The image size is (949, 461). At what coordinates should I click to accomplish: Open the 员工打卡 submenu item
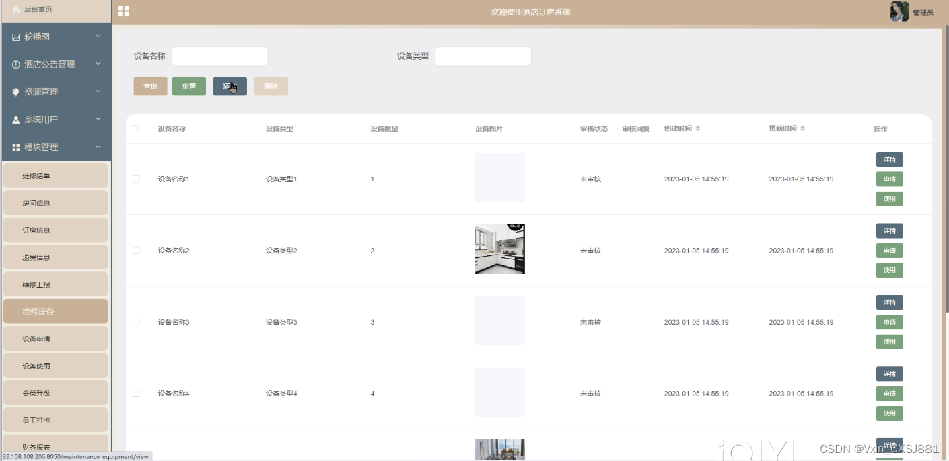pyautogui.click(x=55, y=420)
